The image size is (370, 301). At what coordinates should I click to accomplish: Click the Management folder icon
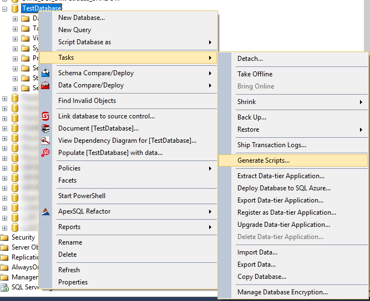[4, 277]
